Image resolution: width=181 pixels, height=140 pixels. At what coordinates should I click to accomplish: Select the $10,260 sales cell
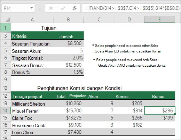click(69, 104)
